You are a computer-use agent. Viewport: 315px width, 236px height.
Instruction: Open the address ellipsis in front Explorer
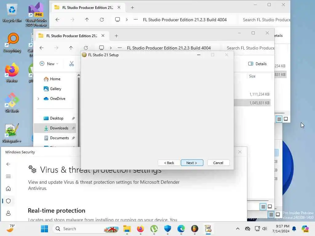point(120,48)
